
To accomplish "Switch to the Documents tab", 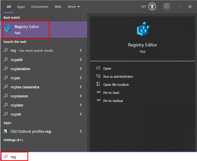I will pyautogui.click(x=40, y=7).
